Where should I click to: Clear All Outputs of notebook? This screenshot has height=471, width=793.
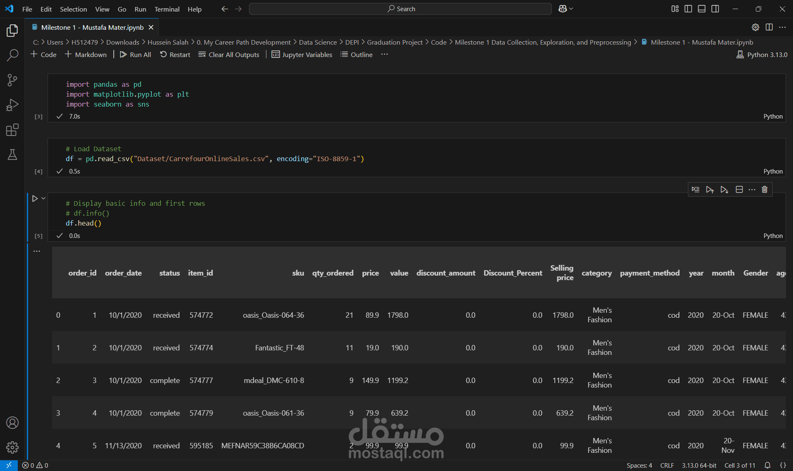[229, 55]
